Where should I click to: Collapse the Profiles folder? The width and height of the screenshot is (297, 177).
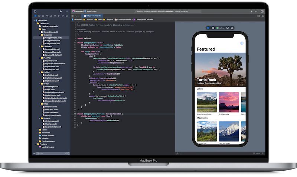coord(40,72)
